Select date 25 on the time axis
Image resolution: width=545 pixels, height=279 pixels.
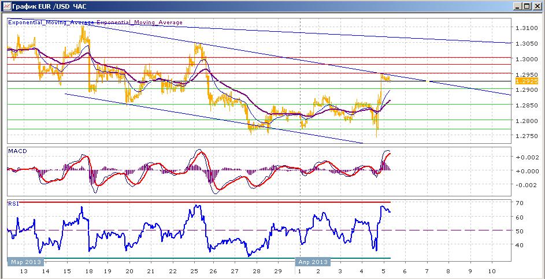pos(195,271)
